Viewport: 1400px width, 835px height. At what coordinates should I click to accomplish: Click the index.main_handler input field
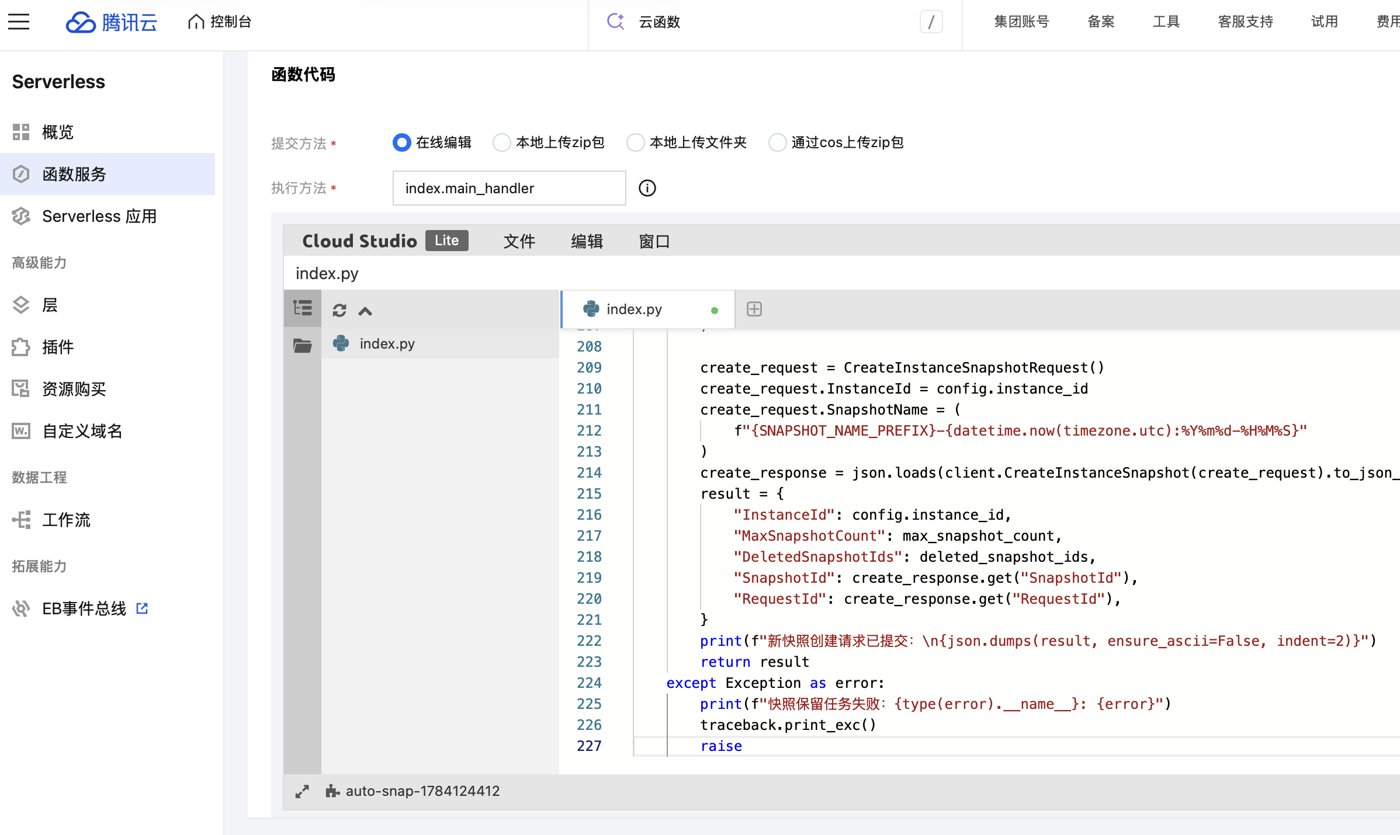pos(509,188)
